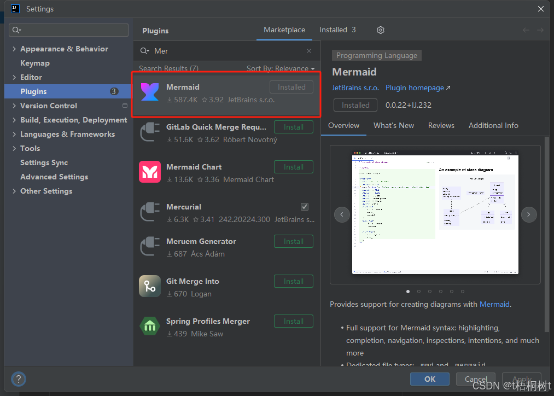Open the What's New tab
554x396 pixels.
point(394,125)
